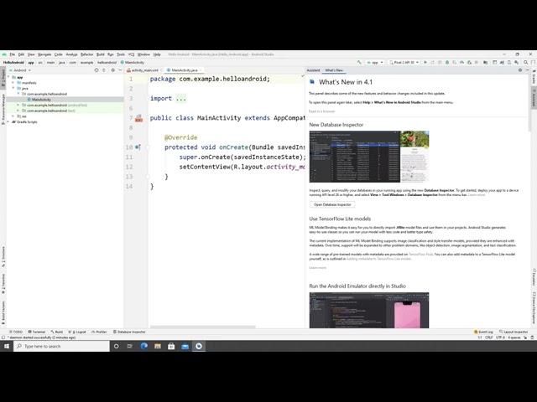Open the TODO tool window

pos(16,332)
